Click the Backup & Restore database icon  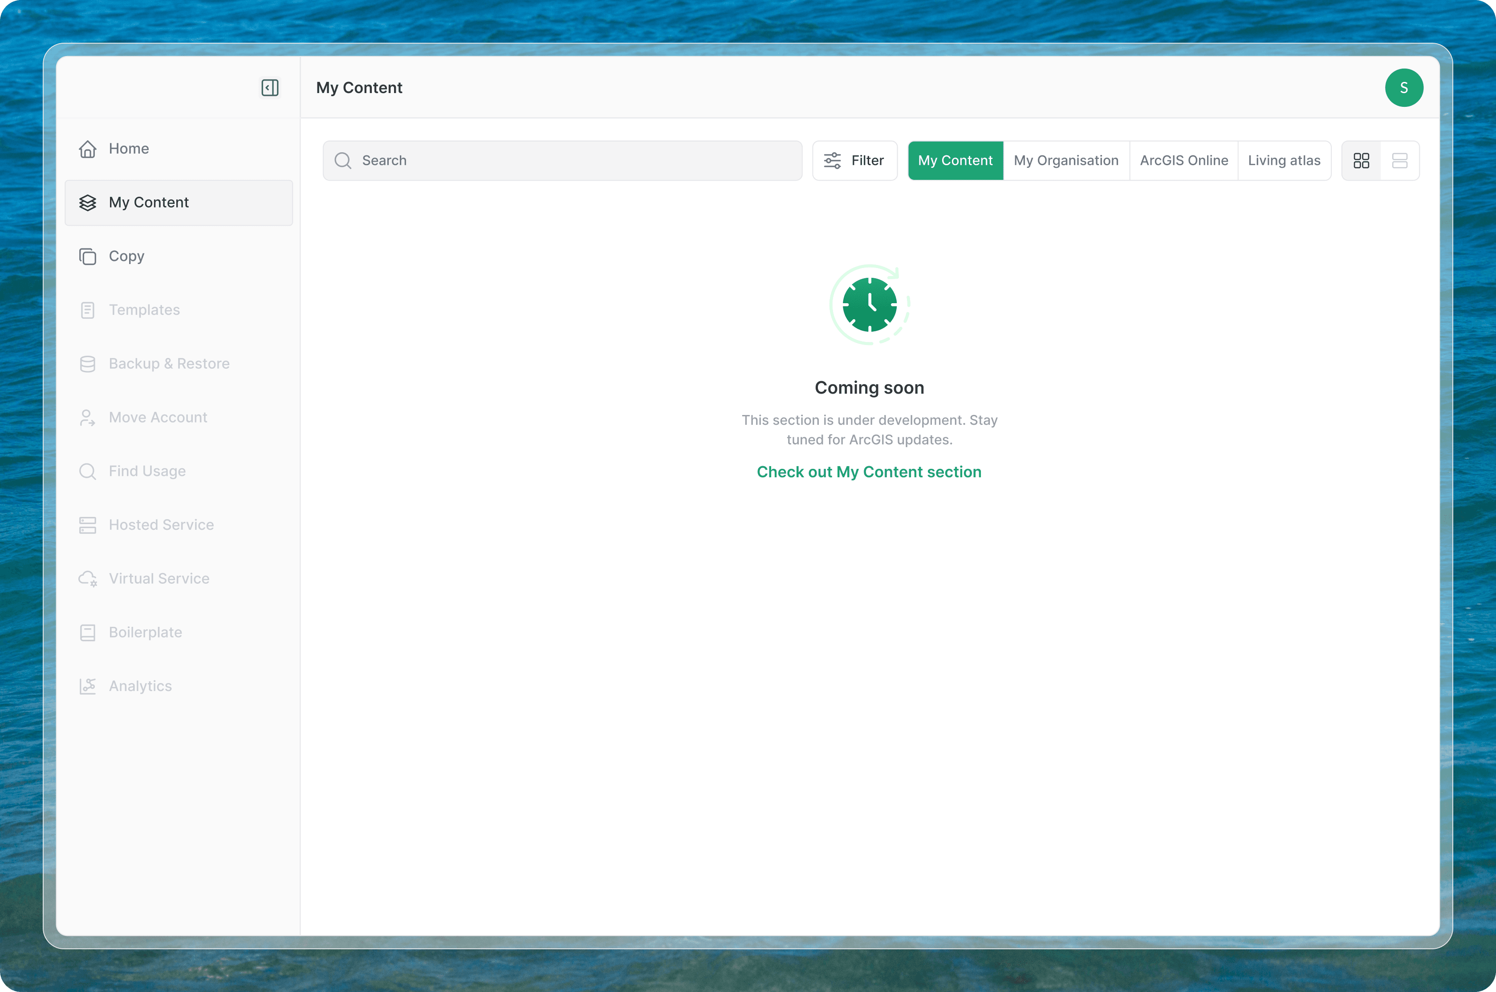click(x=87, y=364)
